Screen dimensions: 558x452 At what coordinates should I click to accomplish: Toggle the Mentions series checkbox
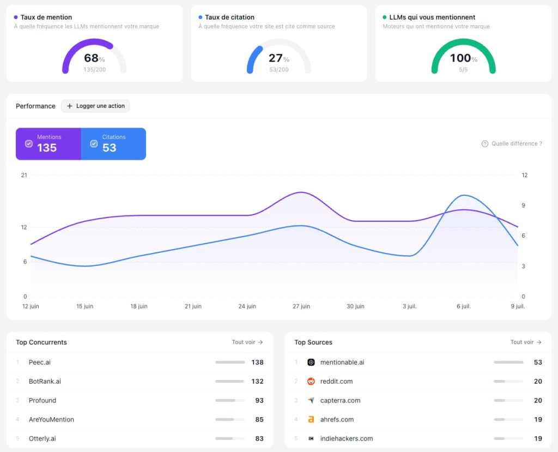tap(29, 143)
